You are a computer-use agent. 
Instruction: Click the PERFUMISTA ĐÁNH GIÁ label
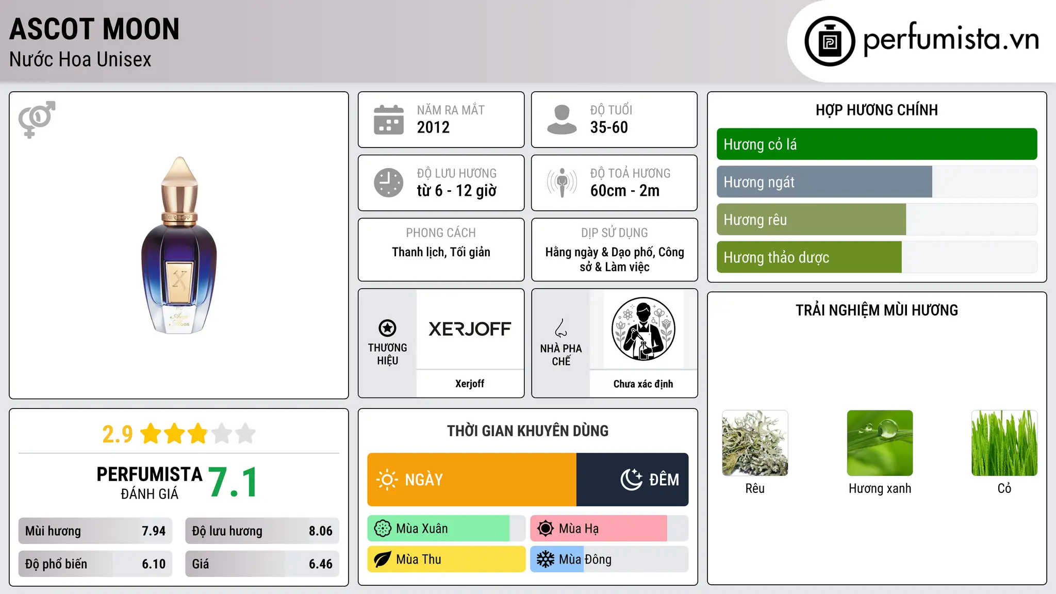click(x=150, y=483)
